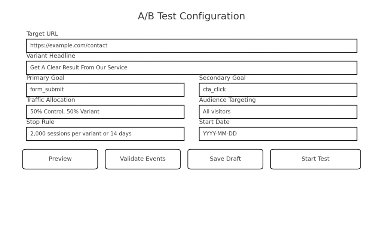
Task: Click the "Primary Goal" label text
Action: (45, 78)
